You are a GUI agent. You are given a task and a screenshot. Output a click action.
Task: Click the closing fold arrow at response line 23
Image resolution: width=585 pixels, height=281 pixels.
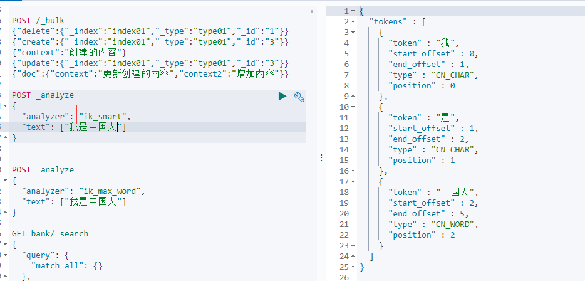pos(353,245)
